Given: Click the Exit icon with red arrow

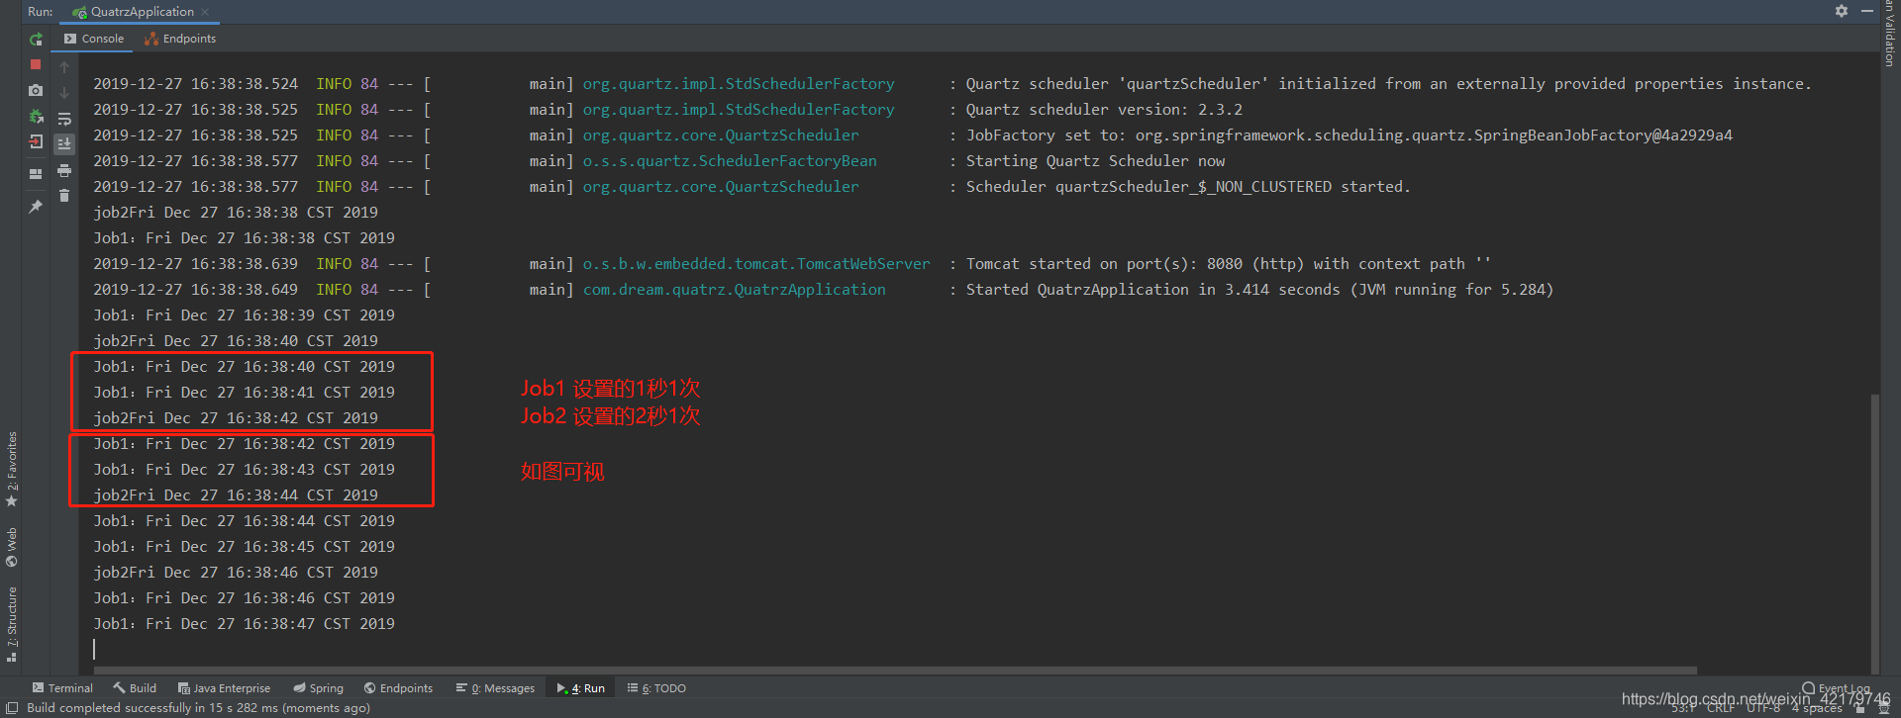Looking at the screenshot, I should pos(36,142).
